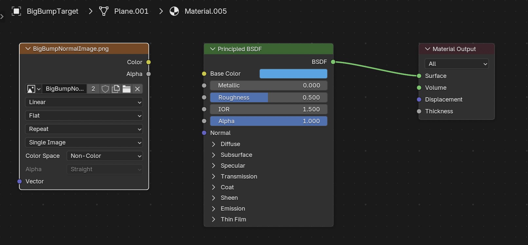Unlink image with the X icon
Image resolution: width=528 pixels, height=245 pixels.
[x=138, y=89]
